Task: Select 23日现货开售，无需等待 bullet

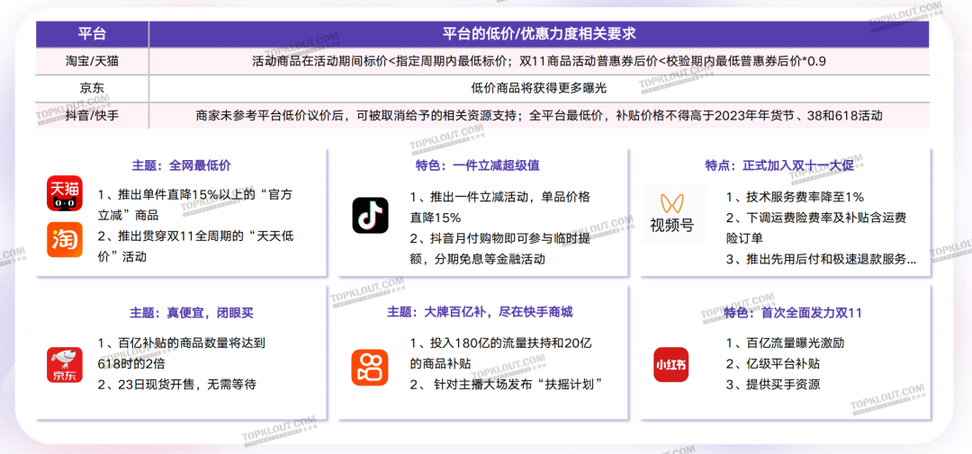Action: click(x=176, y=386)
